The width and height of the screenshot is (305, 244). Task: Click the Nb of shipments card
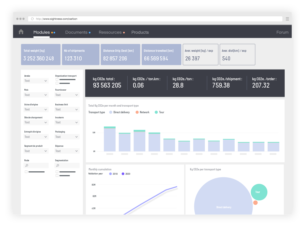(81, 55)
